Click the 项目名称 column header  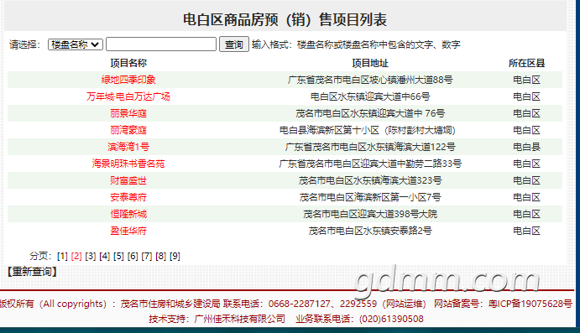tap(128, 63)
